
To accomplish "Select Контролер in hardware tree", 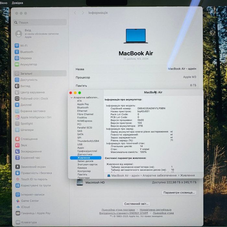I will point(84,171).
